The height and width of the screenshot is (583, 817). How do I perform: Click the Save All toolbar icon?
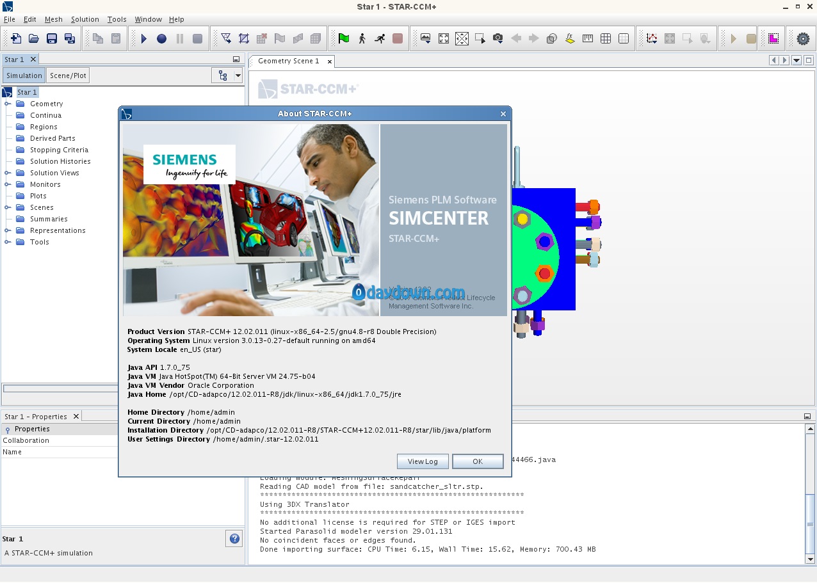70,38
